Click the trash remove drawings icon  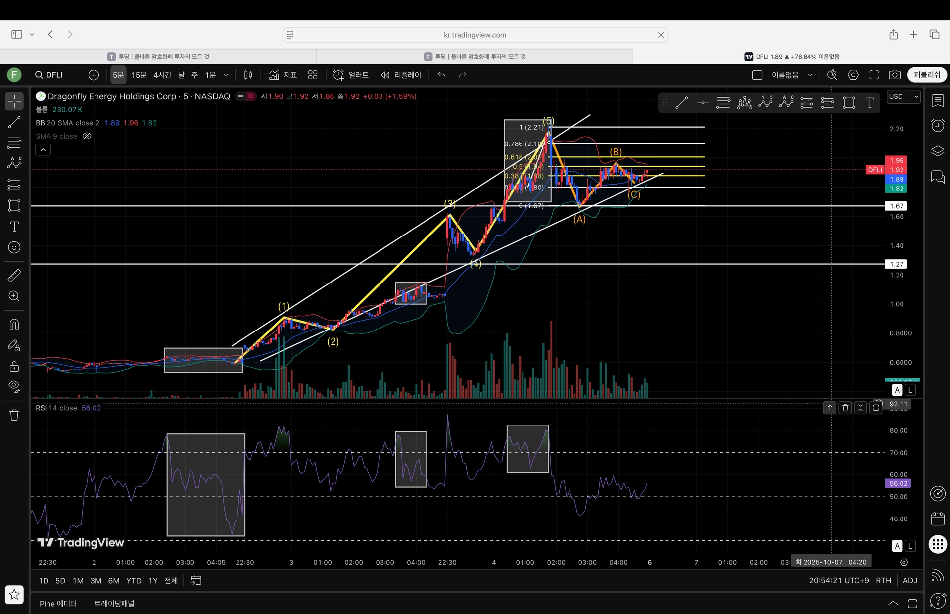click(14, 415)
